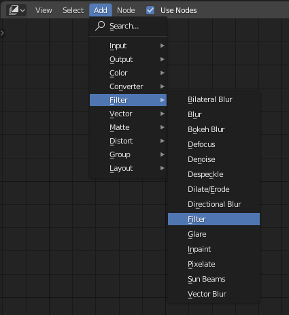Add a Glare node
This screenshot has width=289, height=315.
click(x=214, y=234)
